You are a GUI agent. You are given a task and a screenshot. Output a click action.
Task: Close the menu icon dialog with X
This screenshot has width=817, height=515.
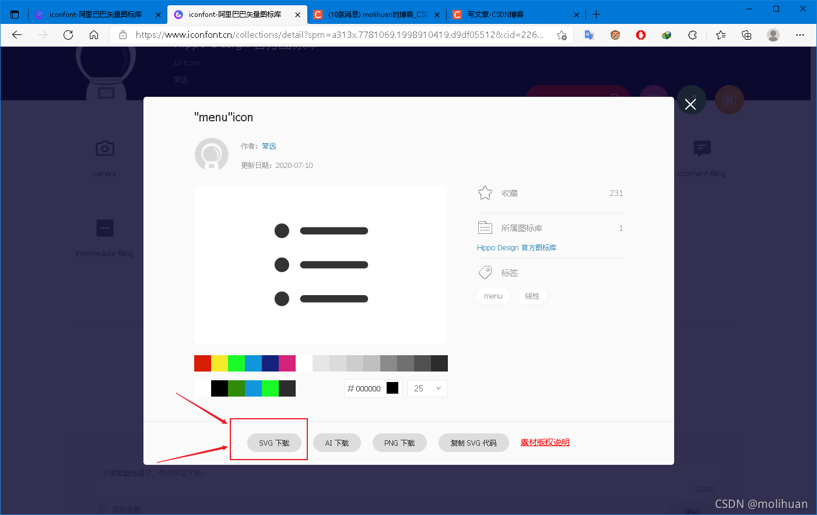[690, 104]
